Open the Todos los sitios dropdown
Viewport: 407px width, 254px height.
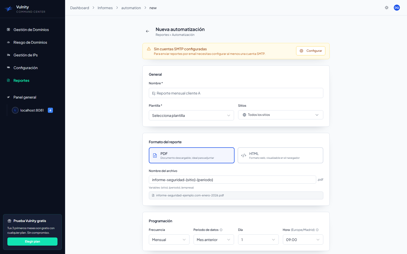281,115
